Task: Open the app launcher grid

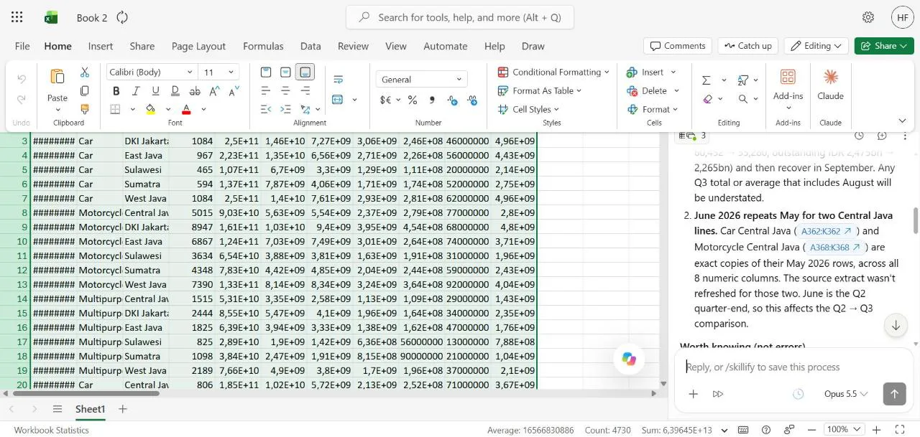Action: [17, 17]
